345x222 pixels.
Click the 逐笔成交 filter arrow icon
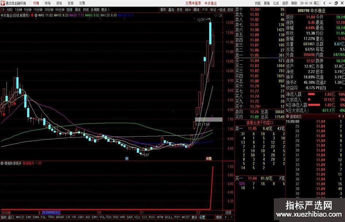pos(339,117)
